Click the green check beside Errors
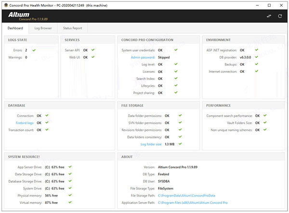The image size is (289, 213). coord(34,50)
